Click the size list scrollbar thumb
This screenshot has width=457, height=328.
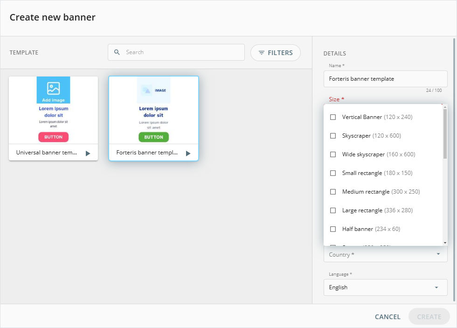point(445,133)
